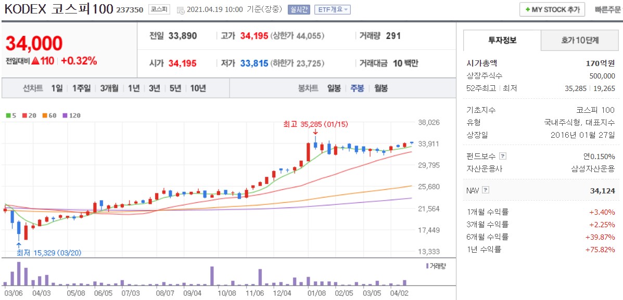The width and height of the screenshot is (623, 300).
Task: Click the 저가 33,815 value
Action: tap(255, 63)
